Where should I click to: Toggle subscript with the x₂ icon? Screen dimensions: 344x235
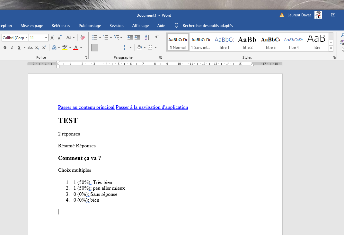(x=37, y=47)
